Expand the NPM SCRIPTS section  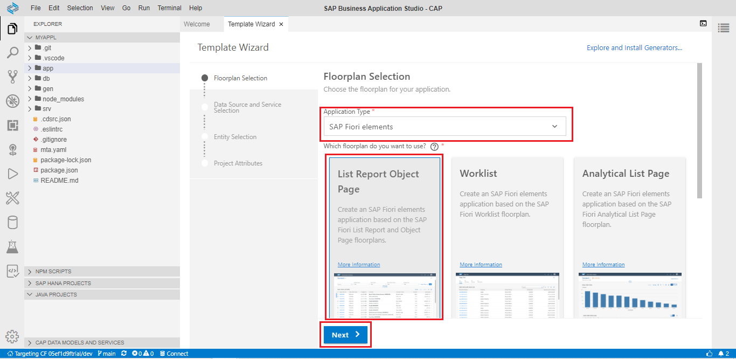click(53, 272)
